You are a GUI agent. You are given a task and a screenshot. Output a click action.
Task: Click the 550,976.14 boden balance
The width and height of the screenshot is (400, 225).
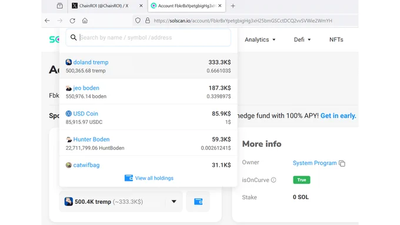click(86, 96)
